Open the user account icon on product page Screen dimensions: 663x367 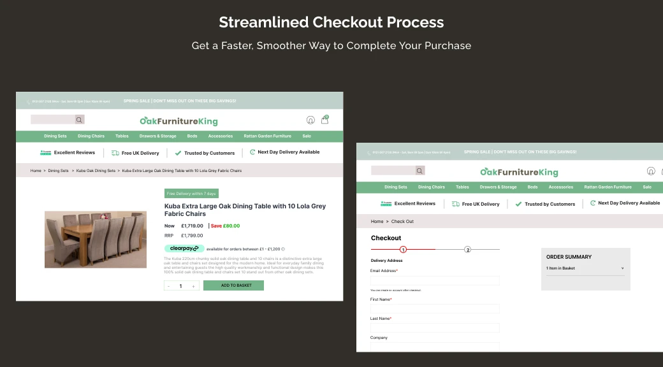(x=310, y=120)
